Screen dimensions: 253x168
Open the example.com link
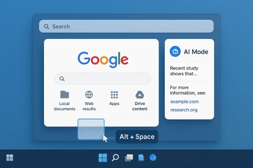tap(184, 101)
